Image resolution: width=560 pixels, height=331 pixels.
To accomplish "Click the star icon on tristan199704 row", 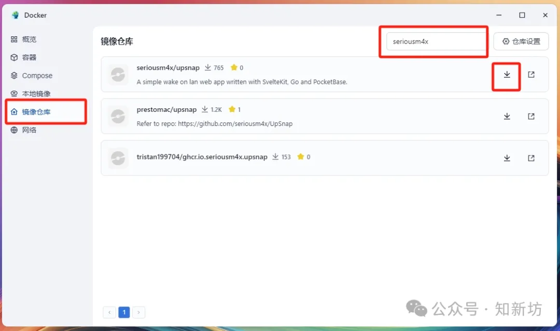I will pos(301,156).
